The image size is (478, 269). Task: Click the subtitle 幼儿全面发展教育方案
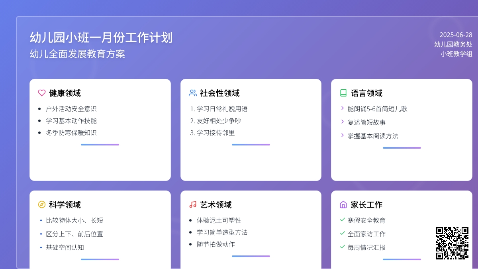(x=78, y=54)
